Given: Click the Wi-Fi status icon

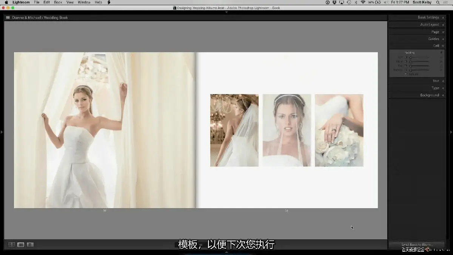Looking at the screenshot, I should point(363,2).
